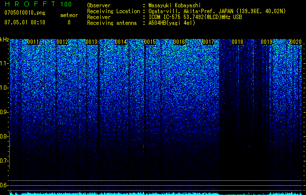
Task: Click the 0020 time marker label
Action: pyautogui.click(x=296, y=42)
